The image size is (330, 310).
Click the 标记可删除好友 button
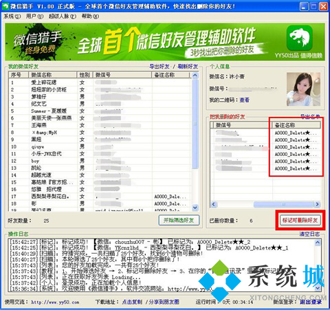tap(300, 221)
